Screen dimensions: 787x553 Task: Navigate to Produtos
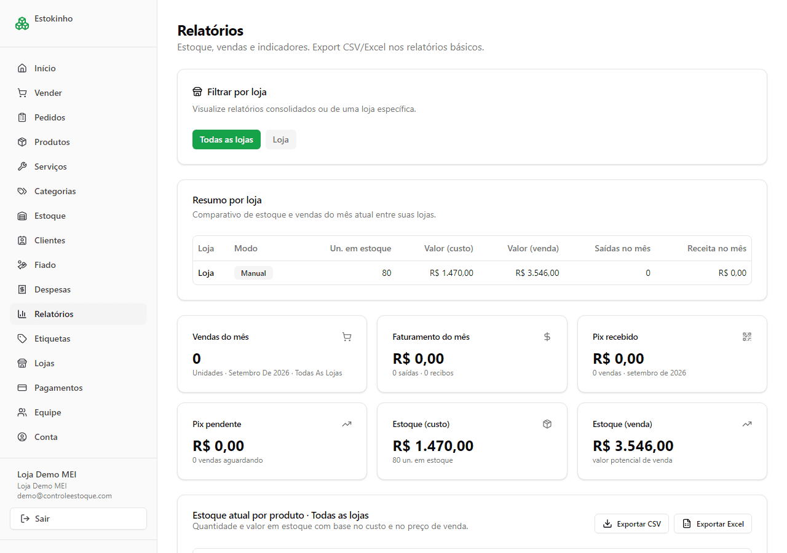(78, 142)
